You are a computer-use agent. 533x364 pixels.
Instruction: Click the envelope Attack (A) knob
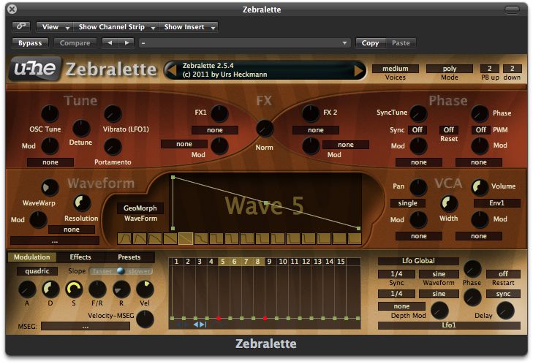coord(27,289)
